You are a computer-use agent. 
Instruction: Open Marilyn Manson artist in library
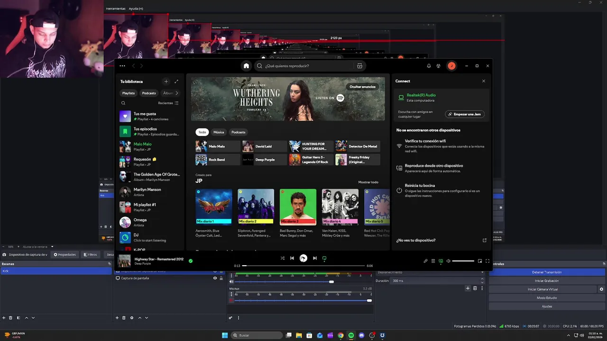coord(150,192)
